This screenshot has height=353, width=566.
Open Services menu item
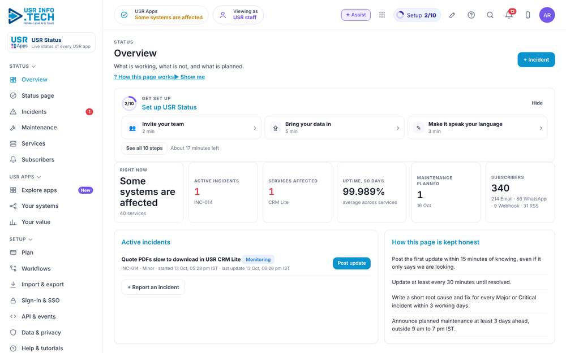click(x=51, y=143)
